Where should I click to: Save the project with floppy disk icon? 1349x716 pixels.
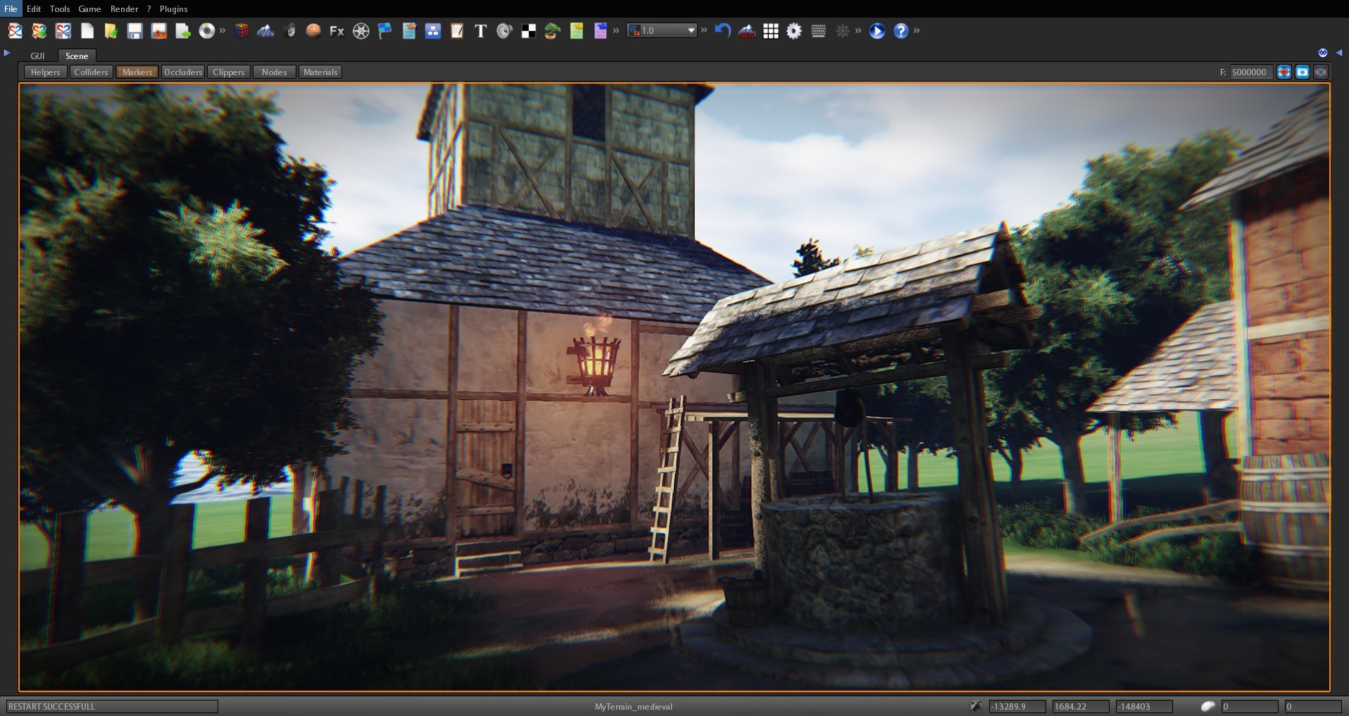[x=134, y=31]
